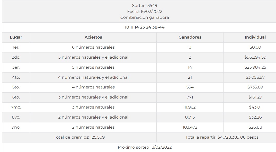
Task: Click the $96,294.59 prize amount
Action: 255,57
